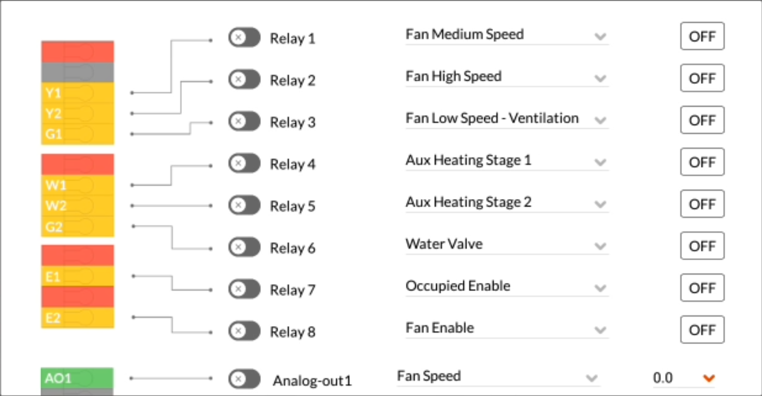Open the Water Valve dropdown menu
This screenshot has width=762, height=396.
[x=507, y=245]
